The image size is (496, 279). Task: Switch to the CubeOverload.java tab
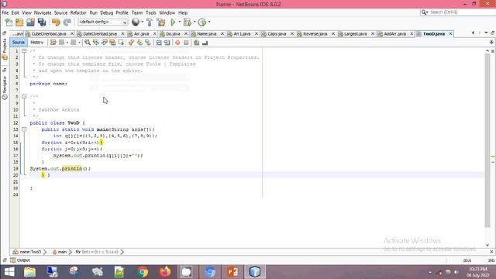[x=49, y=33]
